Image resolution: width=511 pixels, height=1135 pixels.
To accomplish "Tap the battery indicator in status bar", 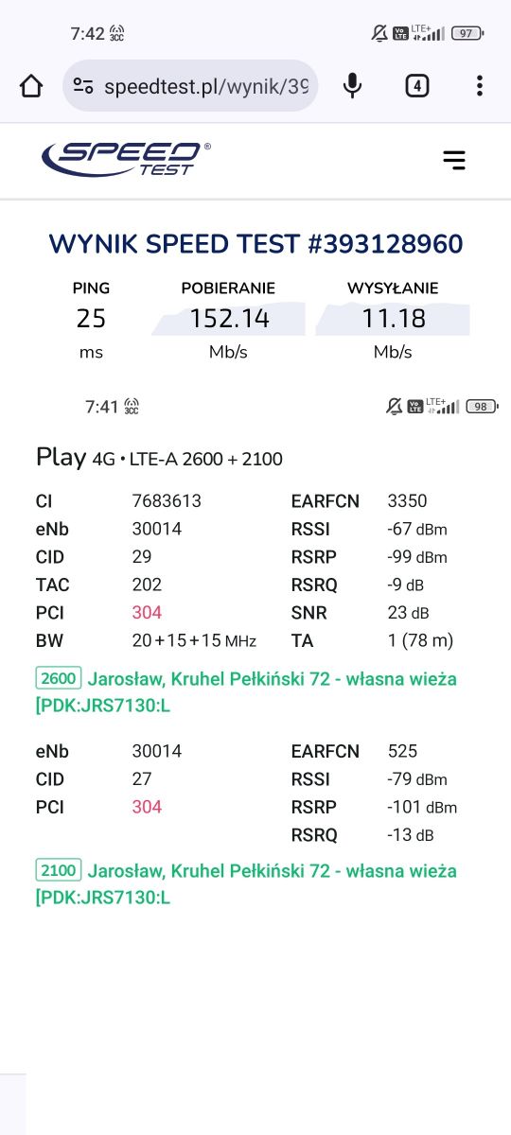I will pyautogui.click(x=468, y=33).
